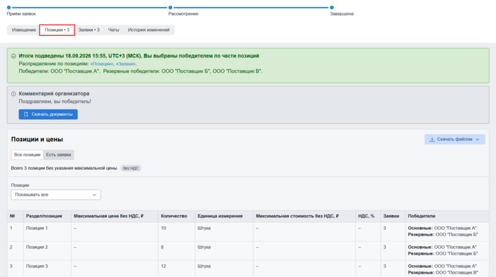The image size is (496, 277).
Task: Click Рассмотрение stage marker
Action: pyautogui.click(x=170, y=7)
